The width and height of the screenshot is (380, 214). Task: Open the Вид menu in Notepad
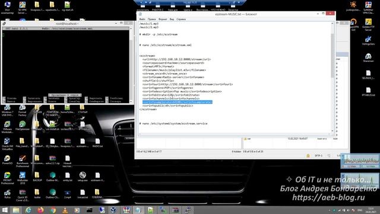point(172,19)
